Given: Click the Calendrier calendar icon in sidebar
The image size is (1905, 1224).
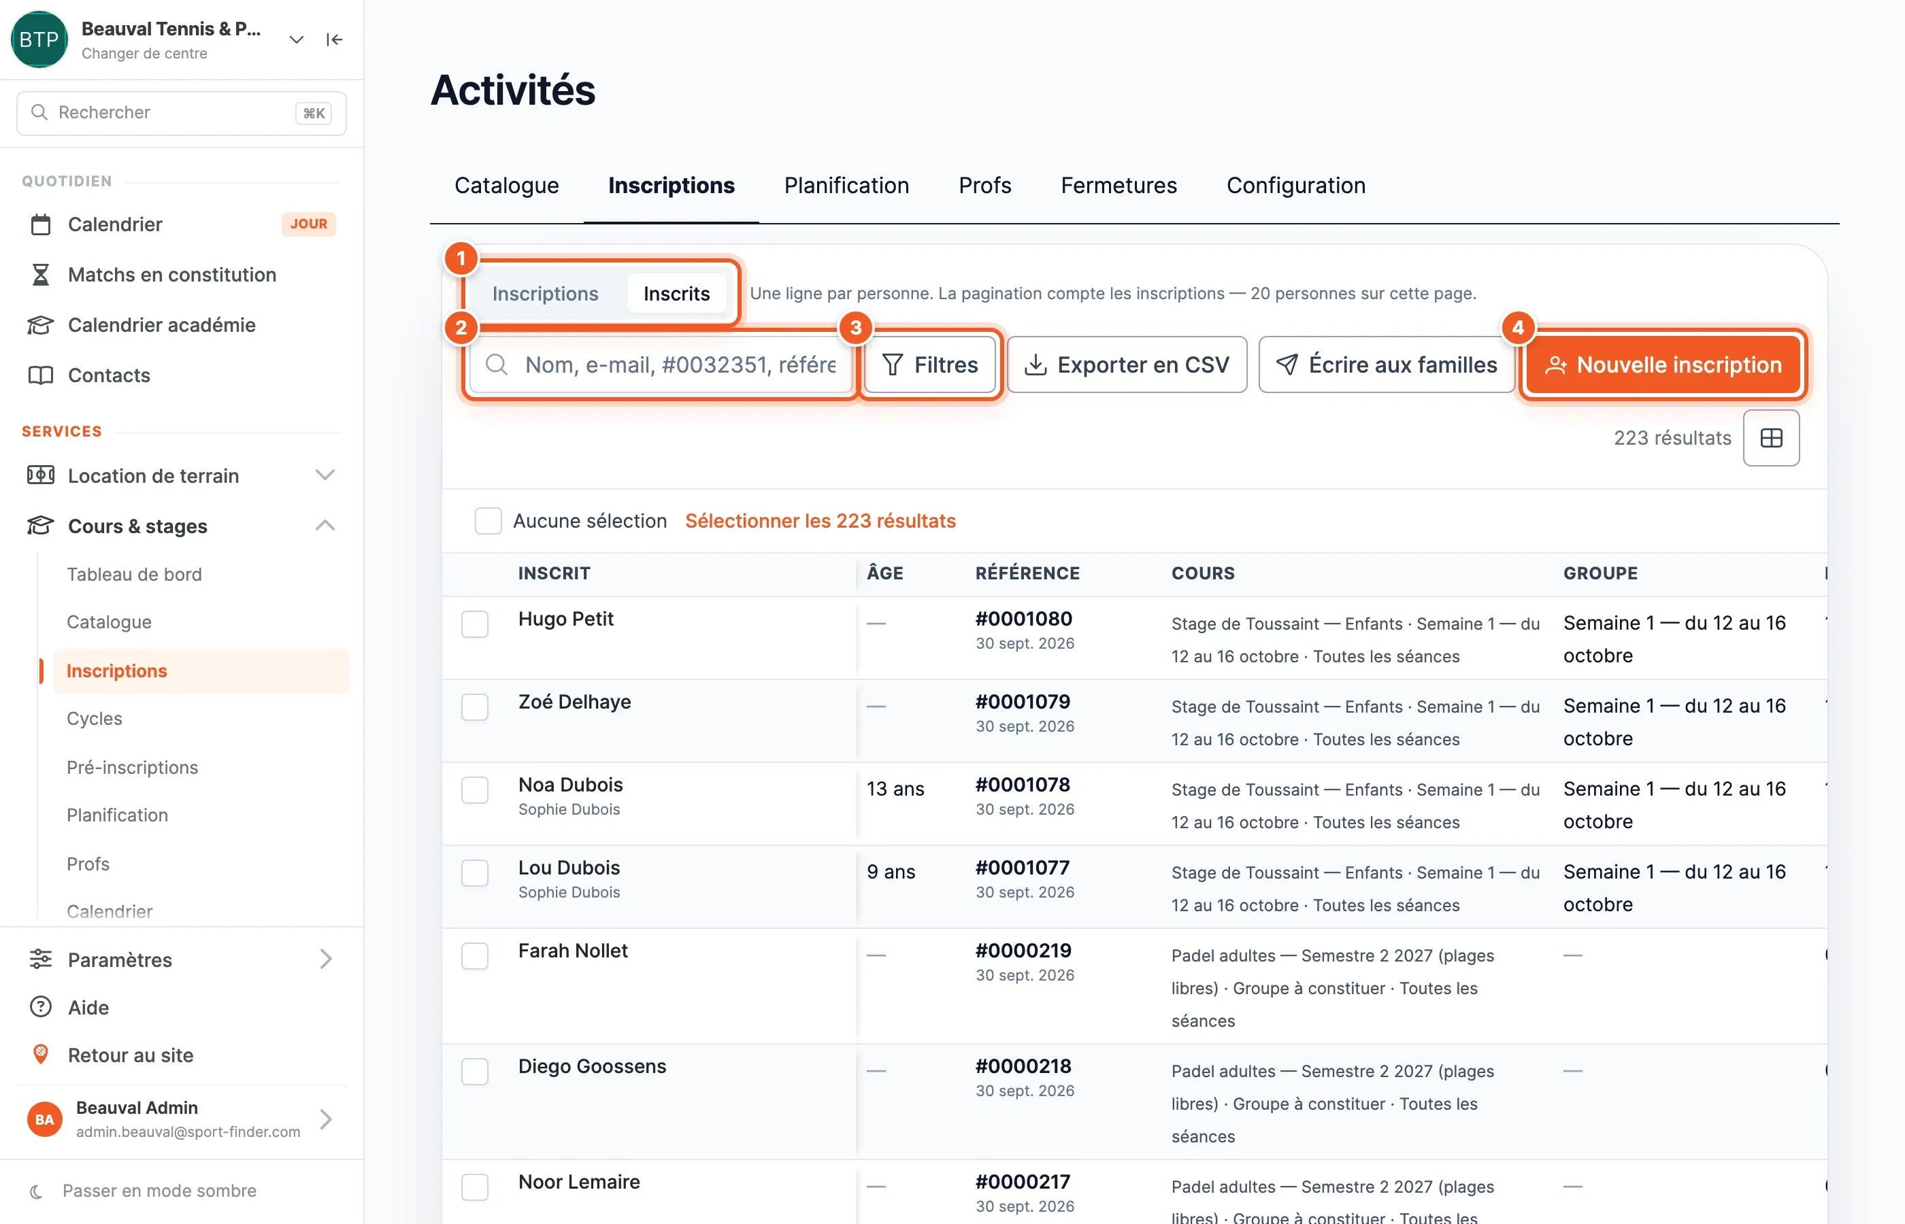Looking at the screenshot, I should coord(41,224).
